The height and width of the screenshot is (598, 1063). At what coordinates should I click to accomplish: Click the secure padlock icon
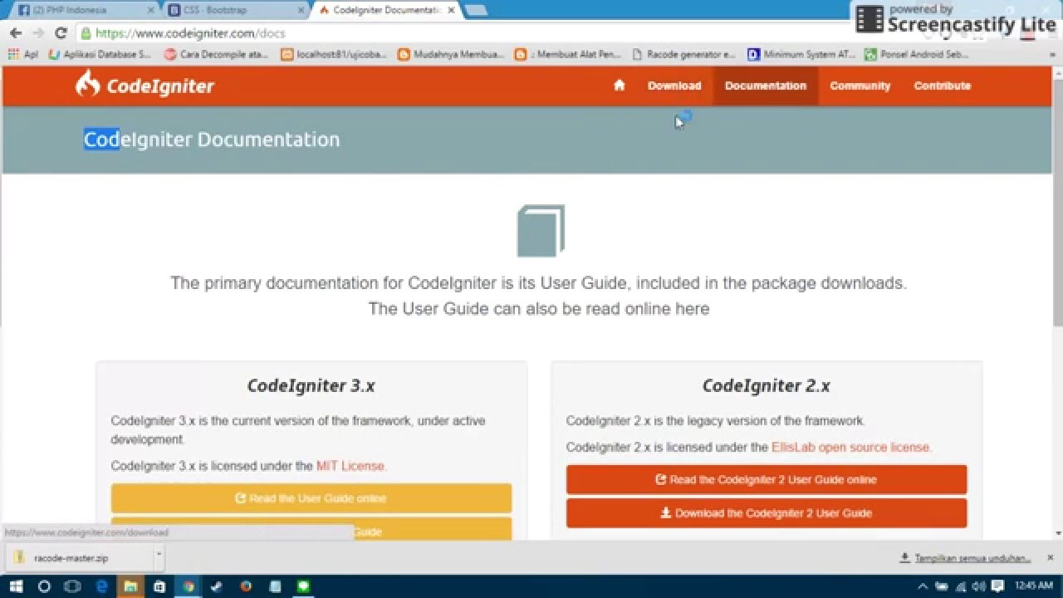[x=86, y=33]
